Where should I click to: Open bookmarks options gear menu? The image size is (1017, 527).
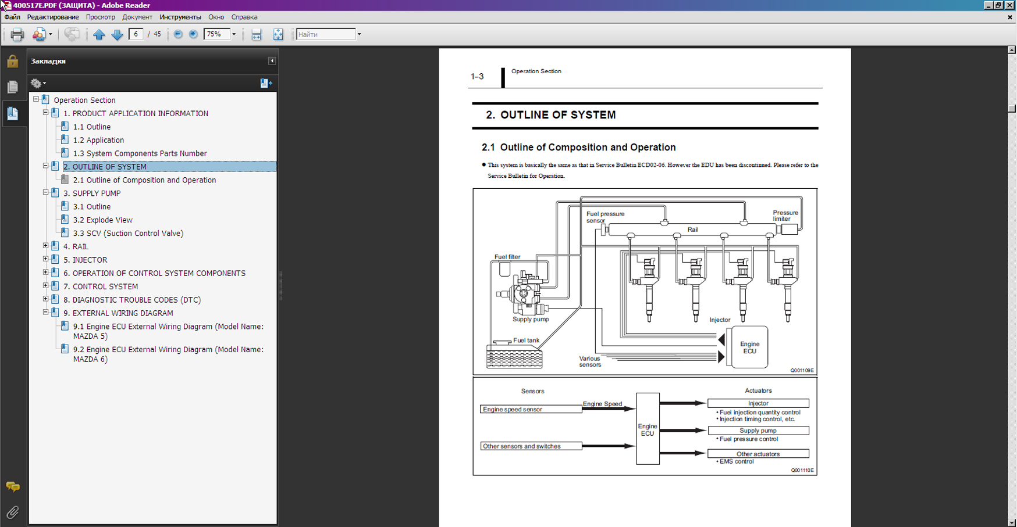pyautogui.click(x=38, y=83)
